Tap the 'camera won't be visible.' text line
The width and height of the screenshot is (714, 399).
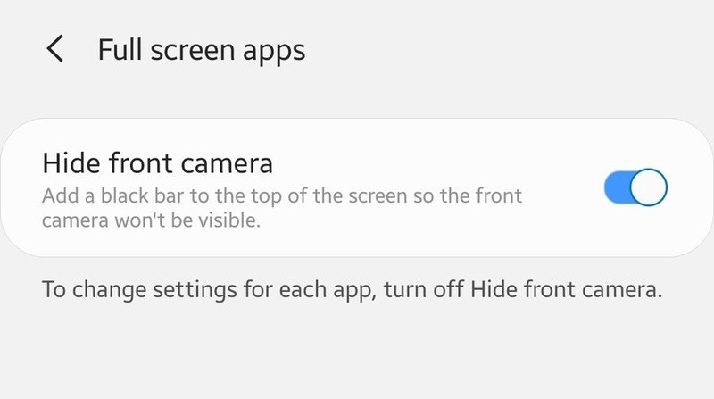click(151, 220)
